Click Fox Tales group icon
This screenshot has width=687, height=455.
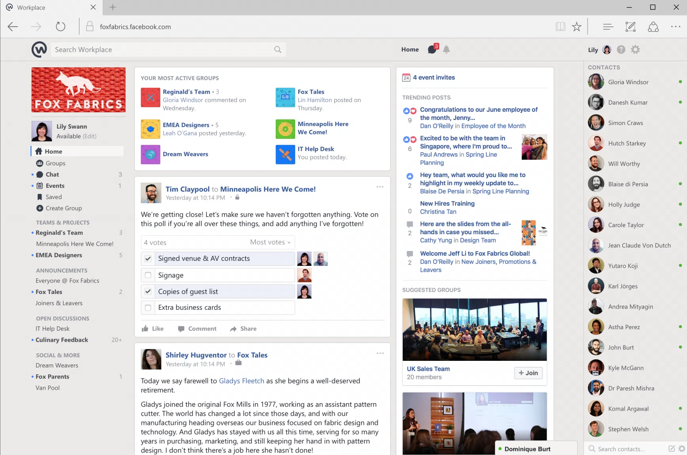tap(285, 97)
